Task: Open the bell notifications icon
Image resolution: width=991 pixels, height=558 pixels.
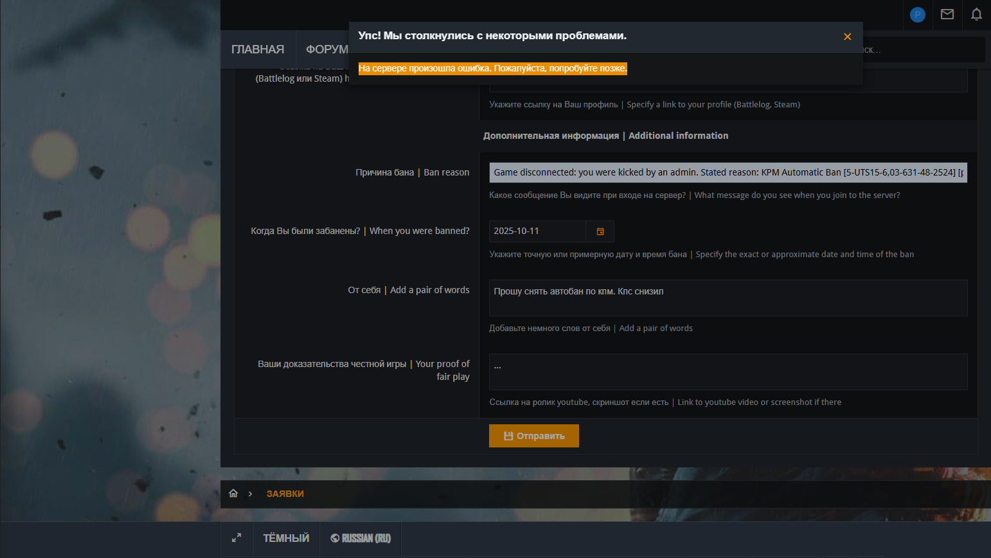Action: pyautogui.click(x=976, y=14)
